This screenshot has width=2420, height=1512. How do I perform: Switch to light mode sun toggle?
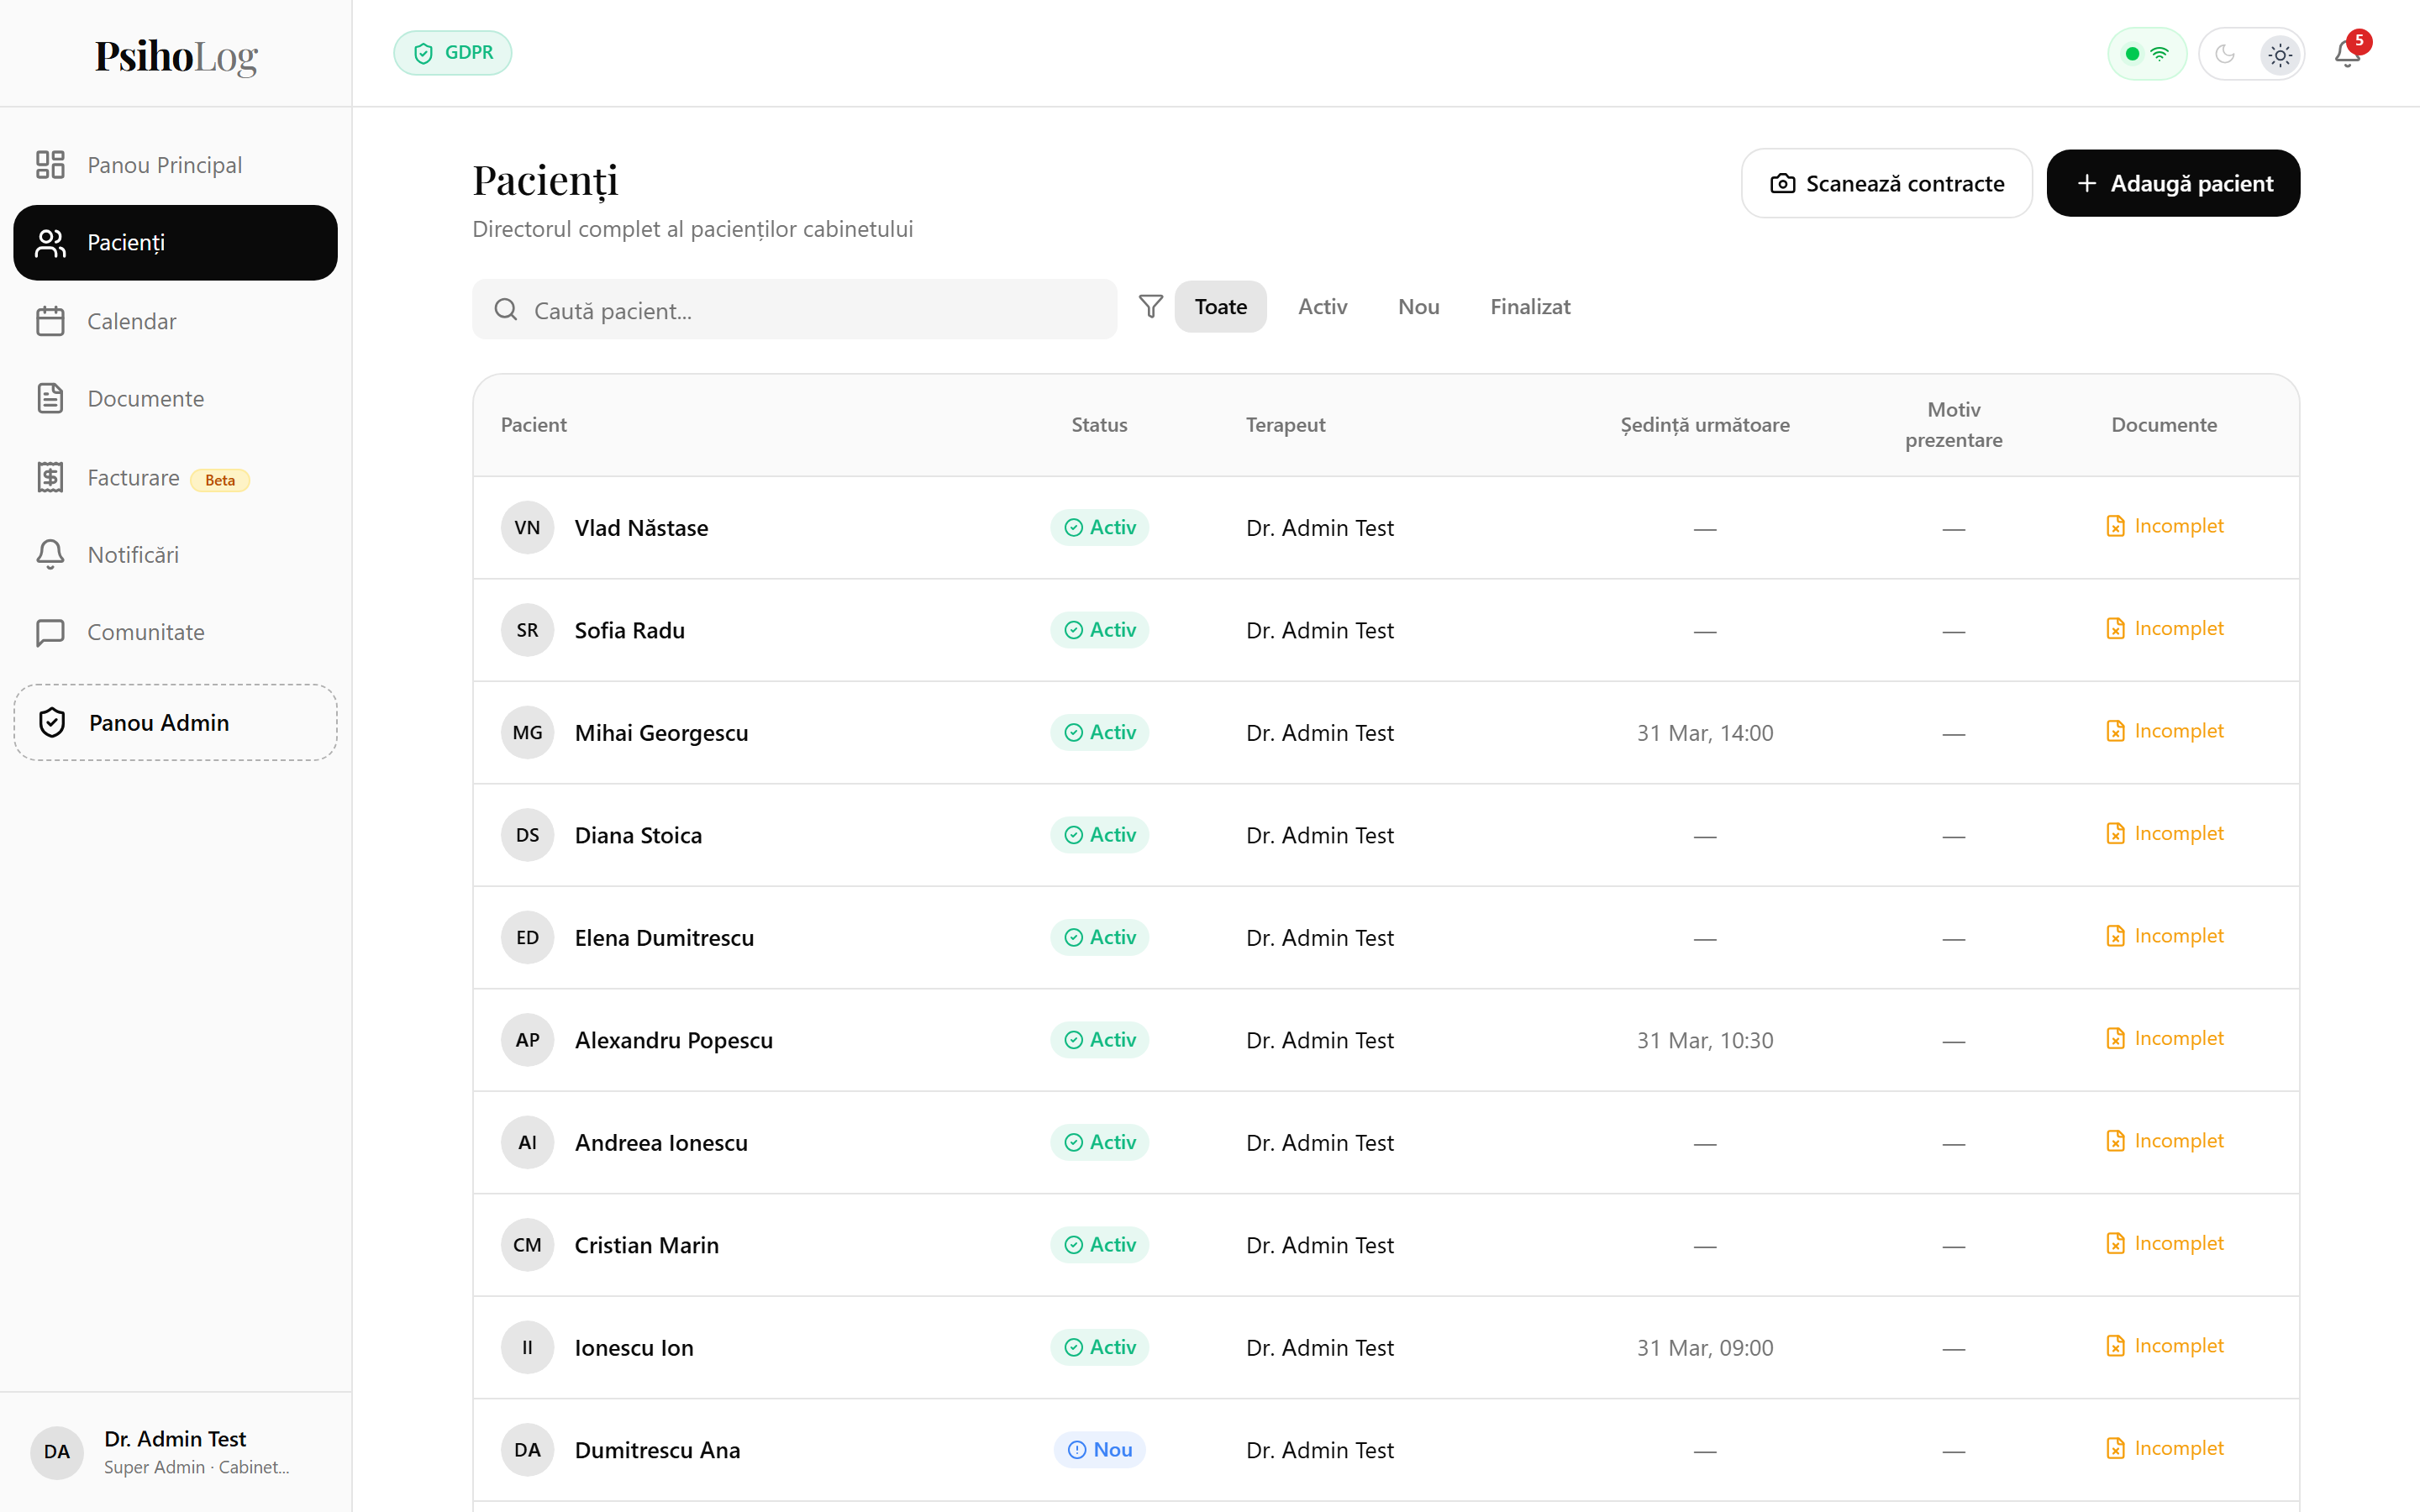[x=2279, y=54]
